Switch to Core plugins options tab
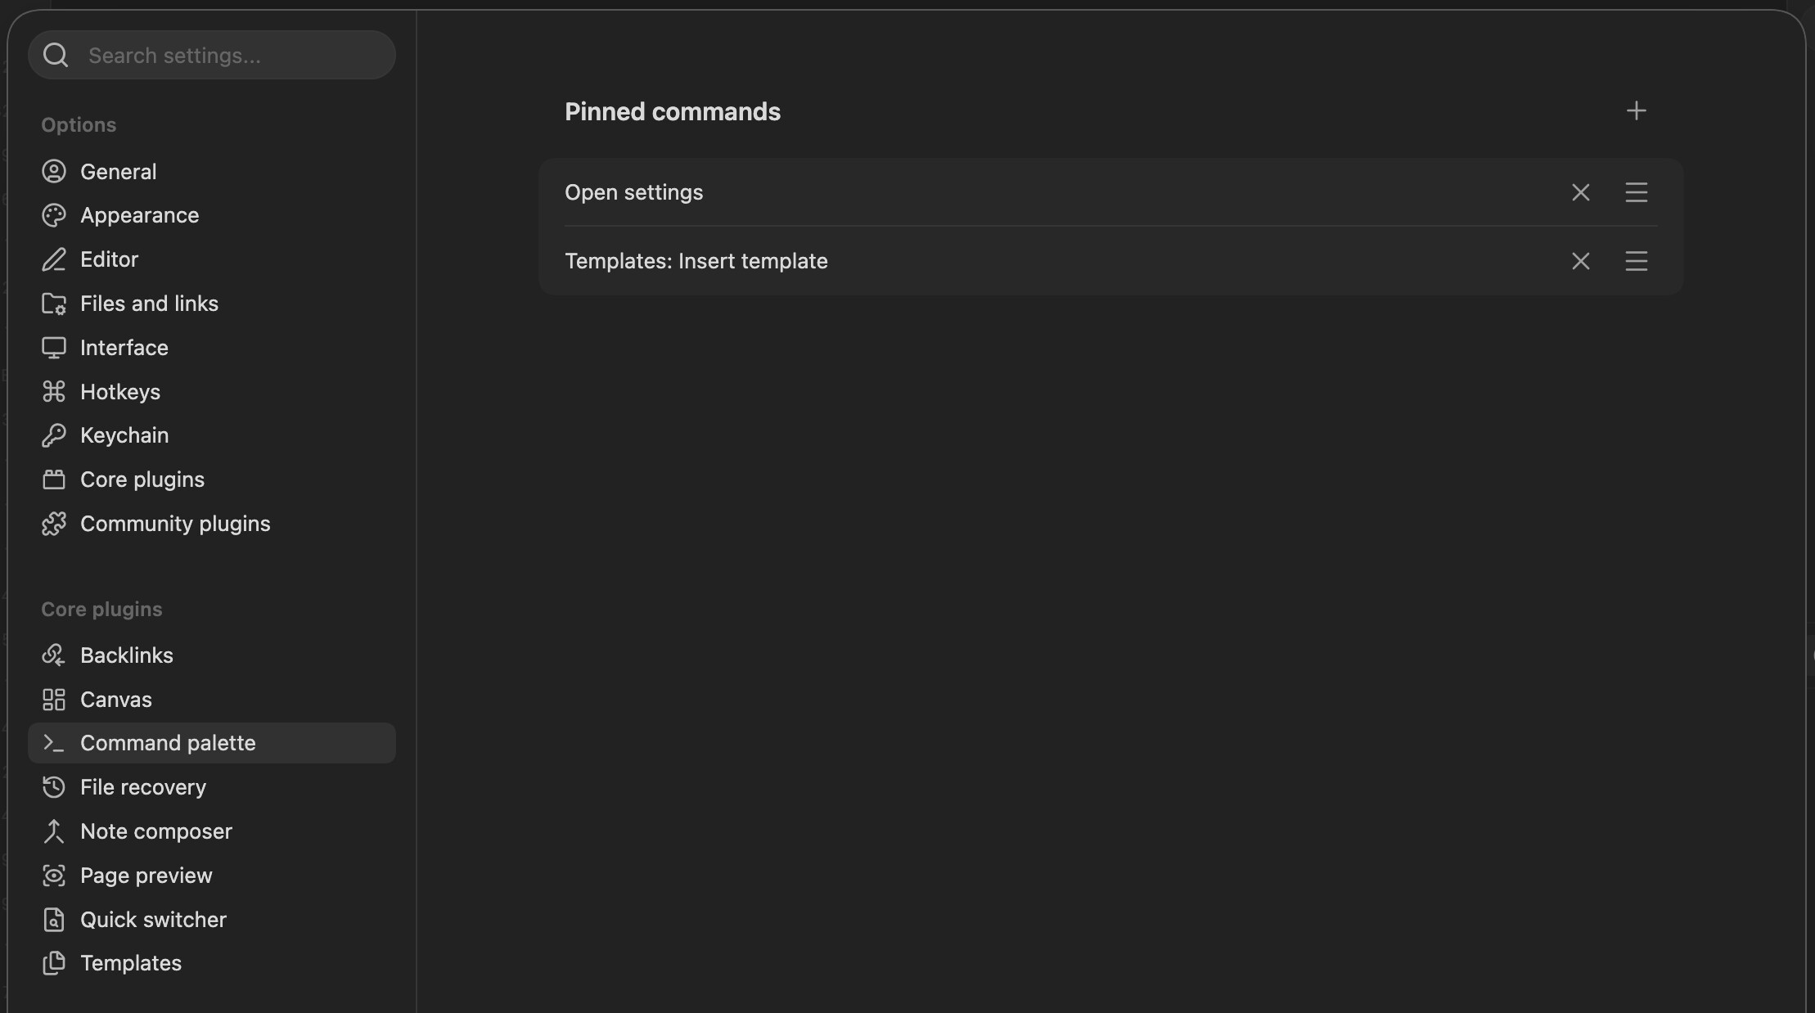This screenshot has width=1815, height=1013. [x=212, y=479]
